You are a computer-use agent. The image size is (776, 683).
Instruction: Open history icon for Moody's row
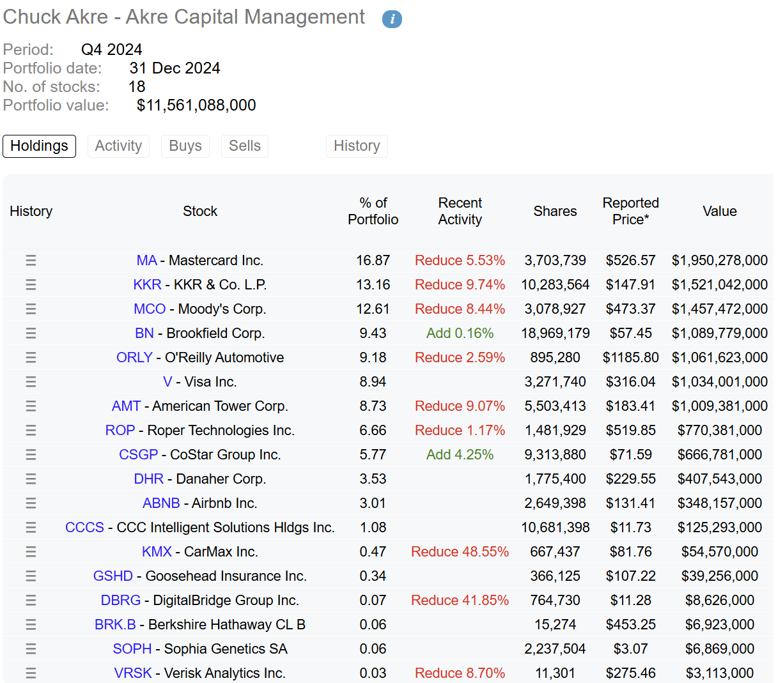point(31,309)
